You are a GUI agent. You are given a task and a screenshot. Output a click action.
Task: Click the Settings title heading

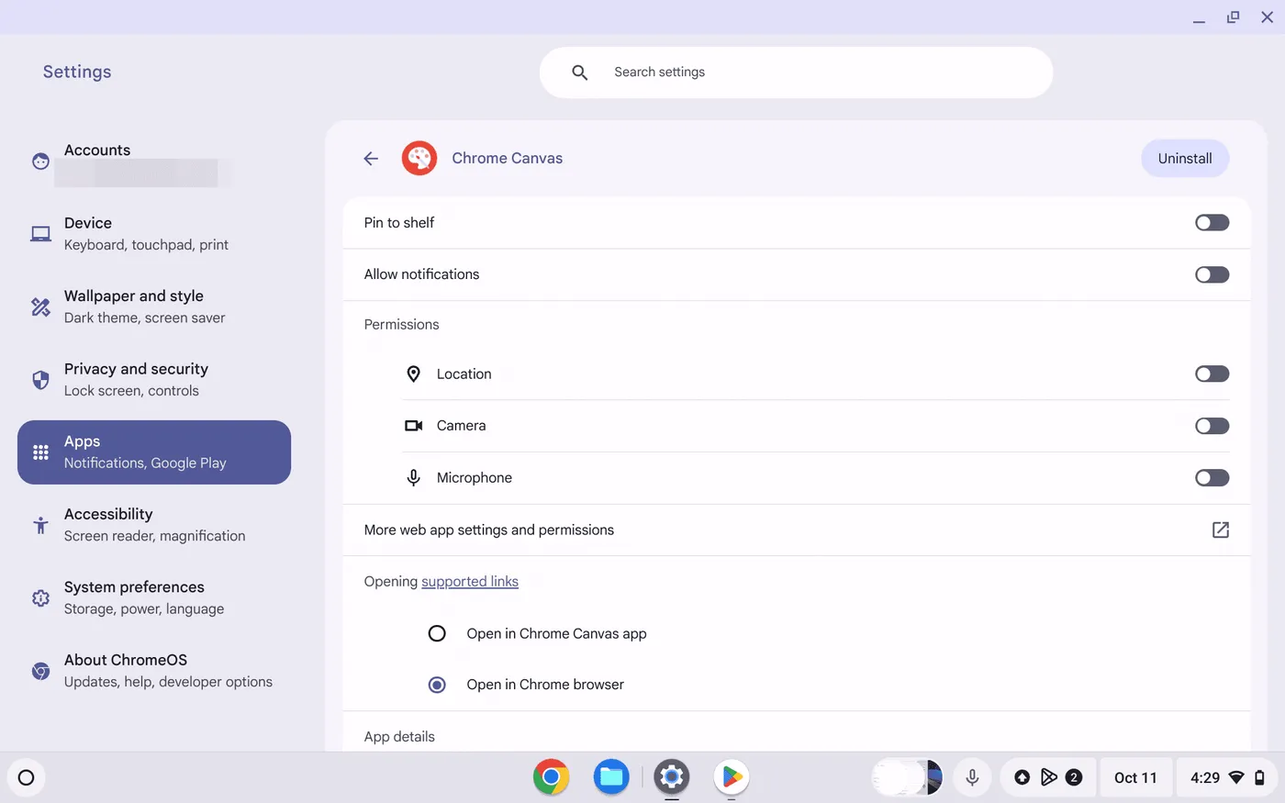(x=77, y=72)
